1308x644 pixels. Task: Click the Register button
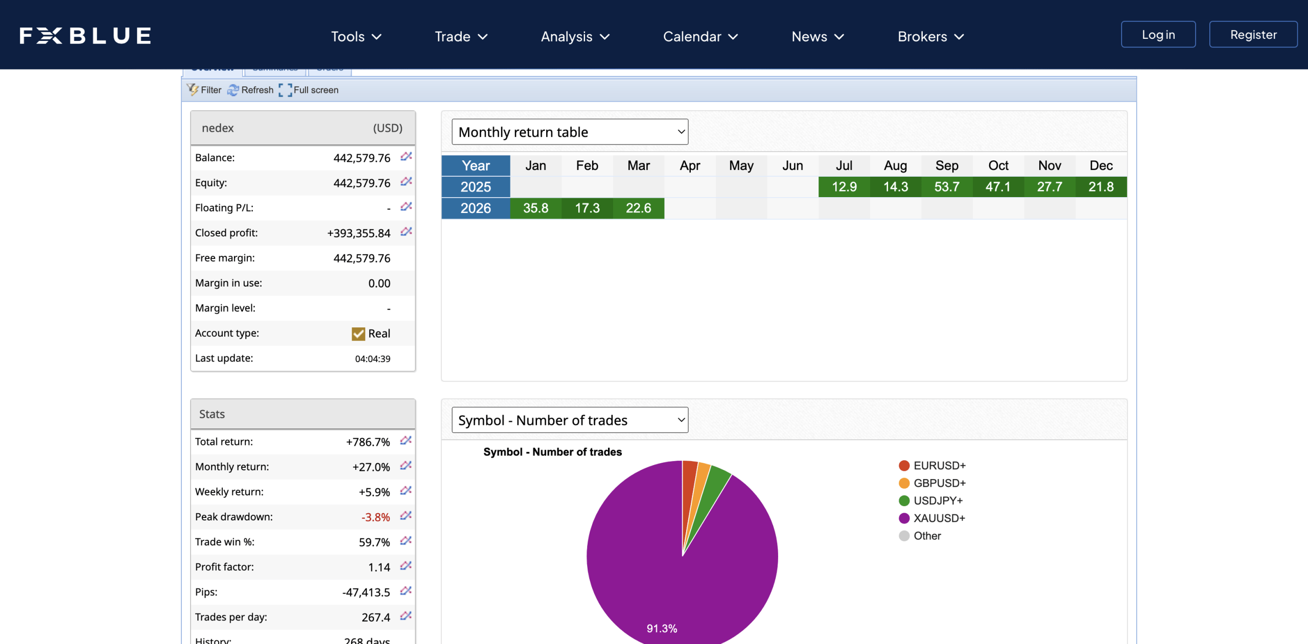1253,35
